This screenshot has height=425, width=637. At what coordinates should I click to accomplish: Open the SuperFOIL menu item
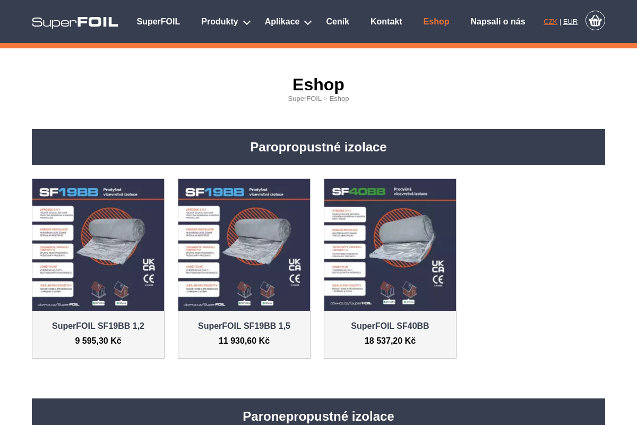[158, 22]
